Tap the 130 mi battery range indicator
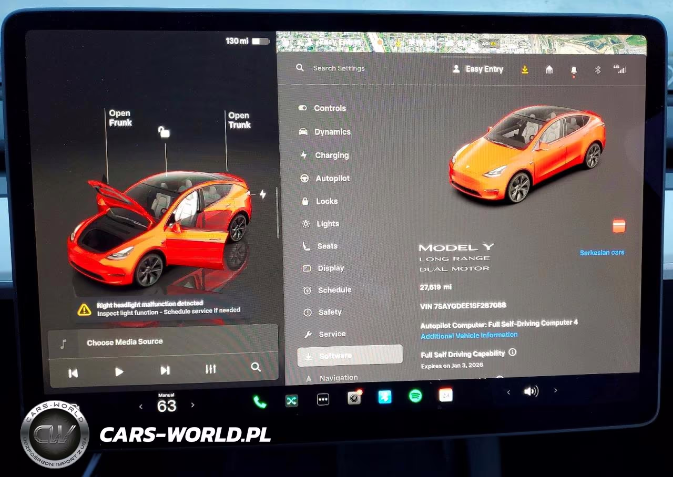673x477 pixels. click(247, 41)
